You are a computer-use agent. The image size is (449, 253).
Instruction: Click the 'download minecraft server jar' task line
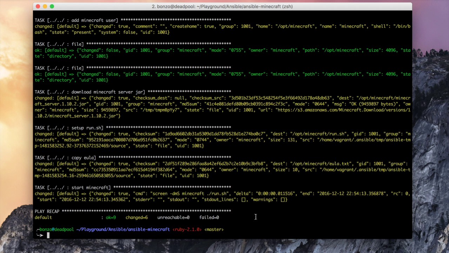(133, 92)
